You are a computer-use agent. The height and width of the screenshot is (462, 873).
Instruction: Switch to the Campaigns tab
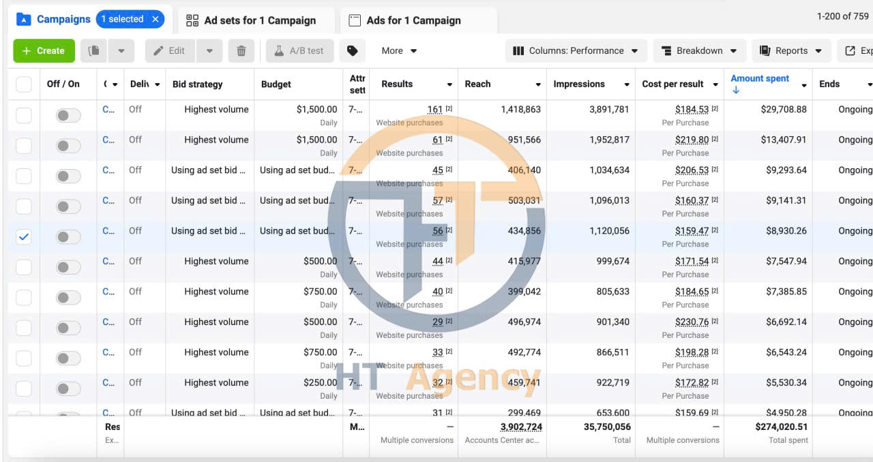pyautogui.click(x=63, y=19)
